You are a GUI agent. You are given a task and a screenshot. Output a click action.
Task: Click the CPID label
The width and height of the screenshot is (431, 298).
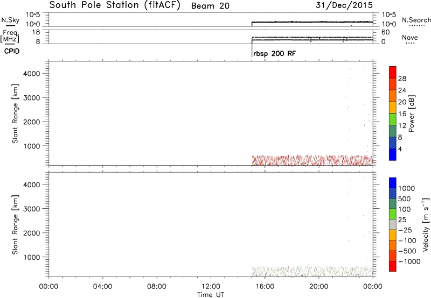click(12, 51)
